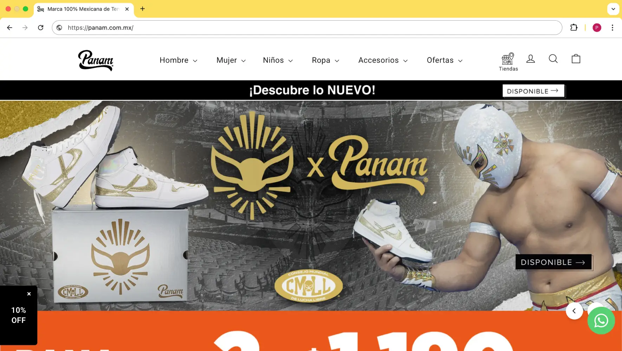The height and width of the screenshot is (351, 622).
Task: Reload the page with refresh icon
Action: [x=41, y=27]
